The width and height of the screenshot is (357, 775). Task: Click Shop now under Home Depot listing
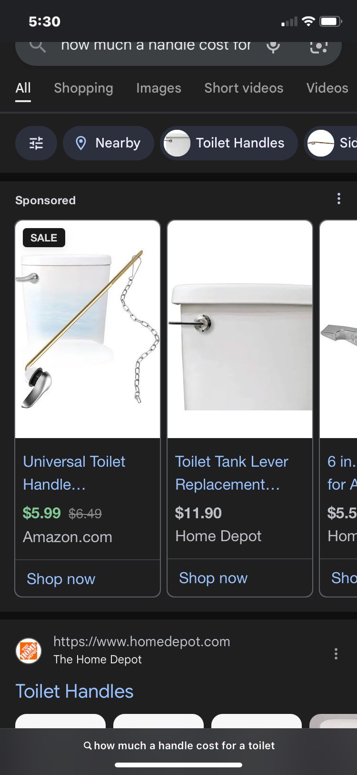213,578
